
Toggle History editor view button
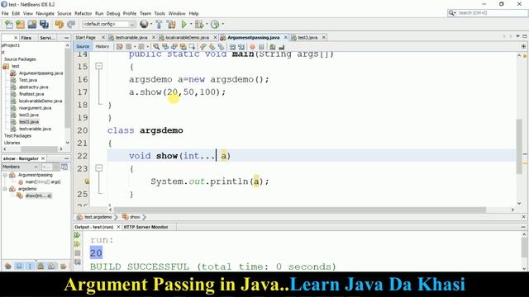102,46
